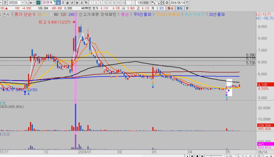Select the daily (일) chart period

(x=58, y=3)
